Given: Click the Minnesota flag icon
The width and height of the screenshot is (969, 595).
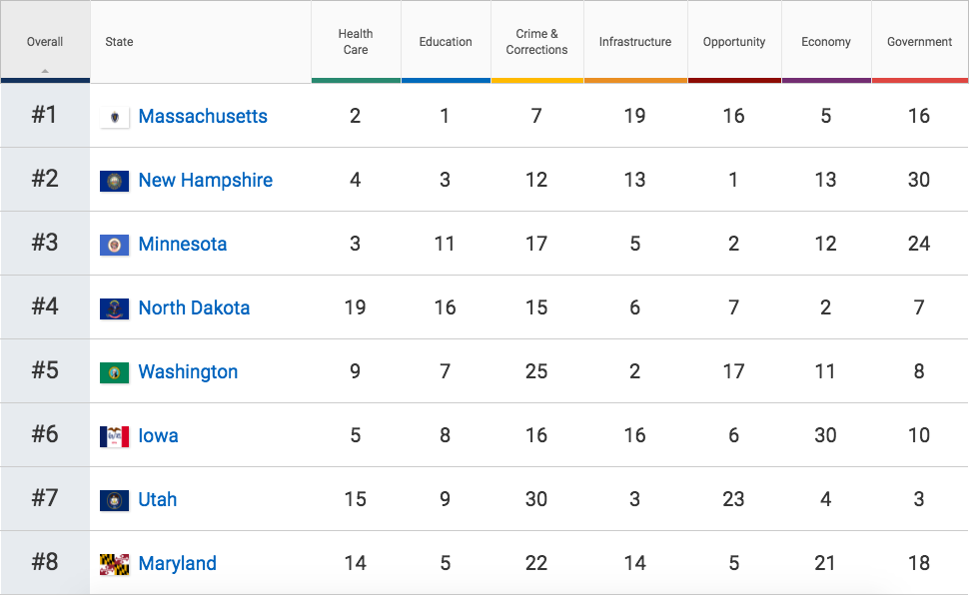Looking at the screenshot, I should (115, 245).
